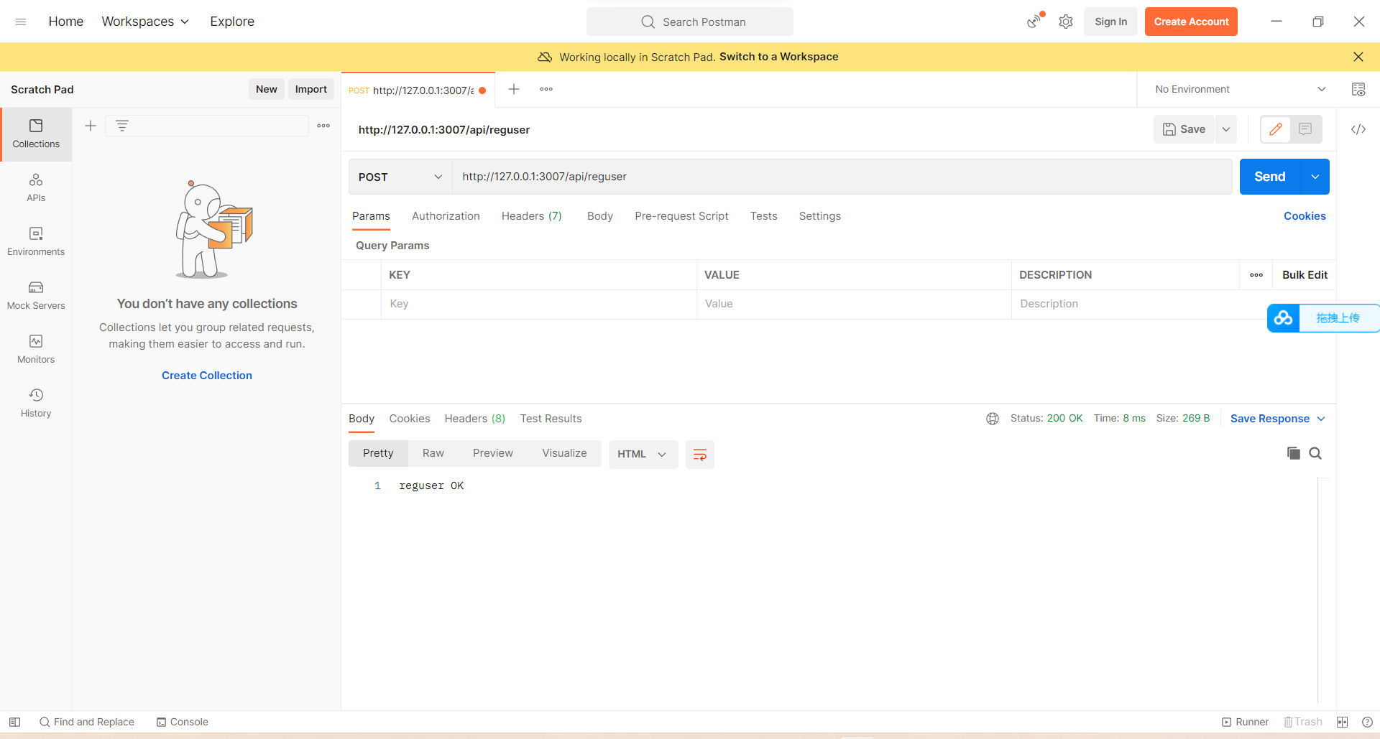This screenshot has width=1380, height=739.
Task: Open the HTML response format dropdown
Action: pyautogui.click(x=643, y=454)
